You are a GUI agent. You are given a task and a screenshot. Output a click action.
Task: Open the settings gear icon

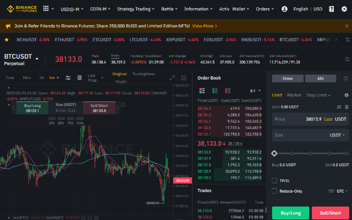pos(344,9)
